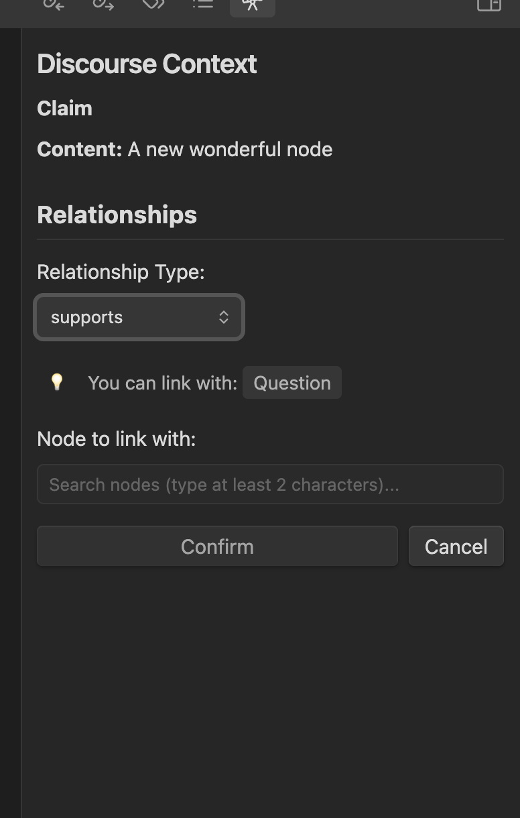Click the You can link with hint text
Image resolution: width=520 pixels, height=818 pixels.
tap(163, 383)
